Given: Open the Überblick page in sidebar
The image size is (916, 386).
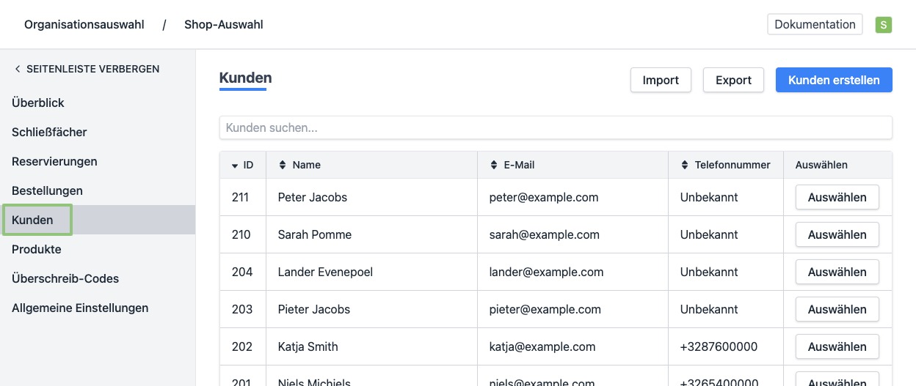Looking at the screenshot, I should [38, 103].
